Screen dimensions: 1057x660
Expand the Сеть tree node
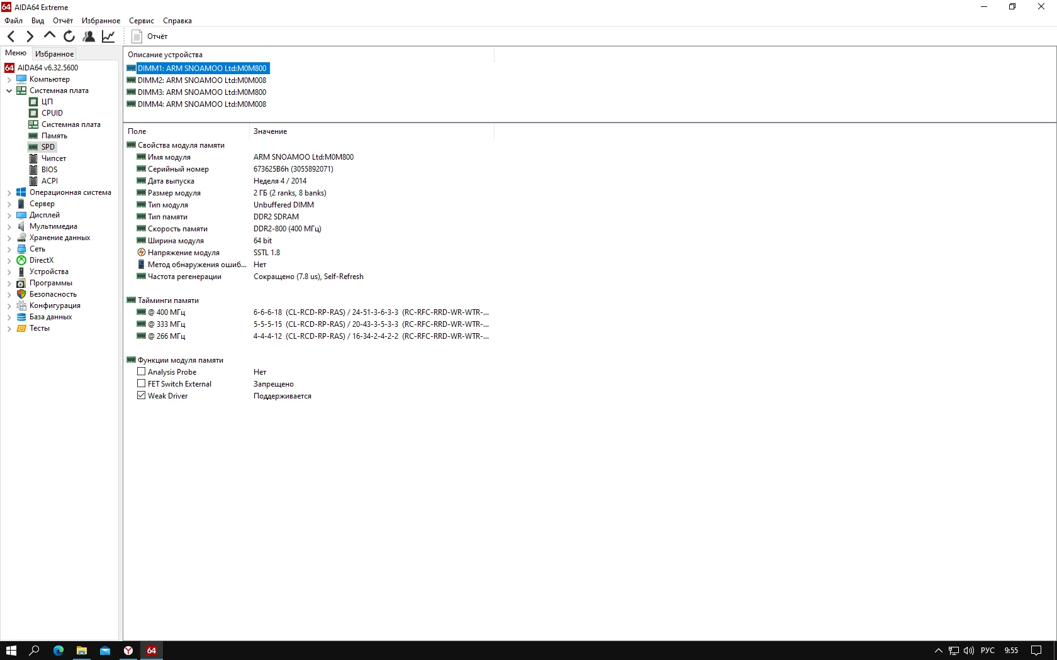tap(9, 249)
